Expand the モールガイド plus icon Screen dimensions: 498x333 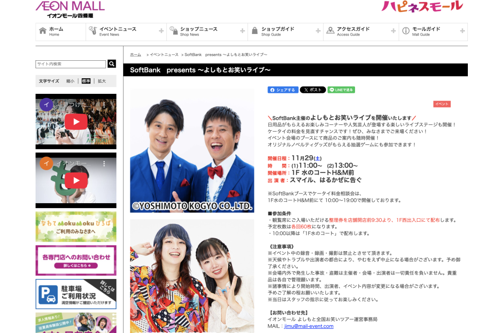462,31
